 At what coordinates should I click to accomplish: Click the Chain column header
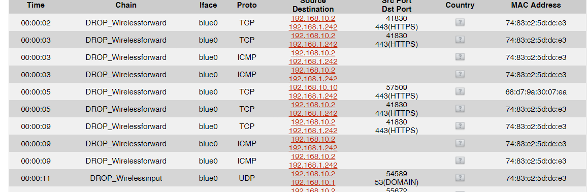pyautogui.click(x=126, y=5)
